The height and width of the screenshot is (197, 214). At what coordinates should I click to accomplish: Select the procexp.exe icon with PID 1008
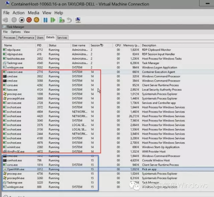pos(5,94)
